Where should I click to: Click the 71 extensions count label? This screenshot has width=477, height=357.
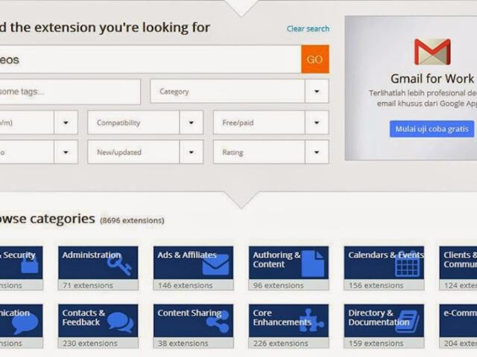(88, 286)
